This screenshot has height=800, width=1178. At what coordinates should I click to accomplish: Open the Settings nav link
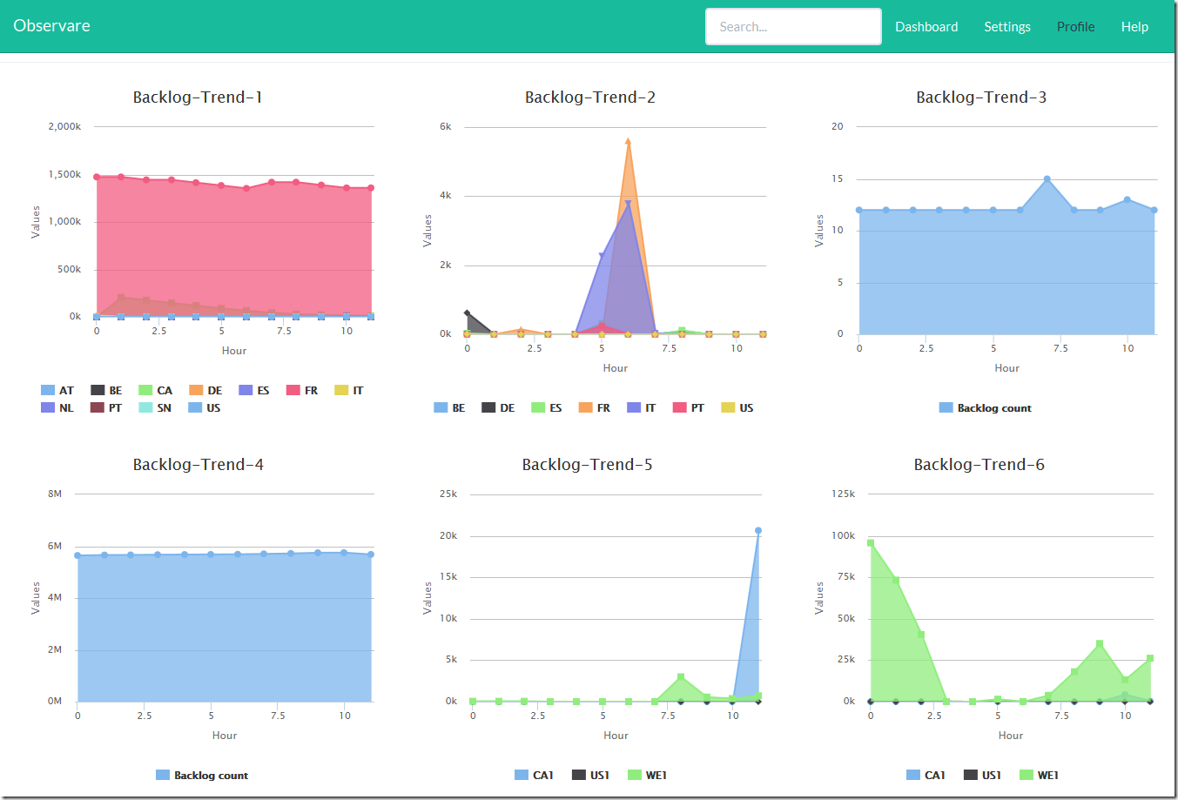pyautogui.click(x=1007, y=27)
